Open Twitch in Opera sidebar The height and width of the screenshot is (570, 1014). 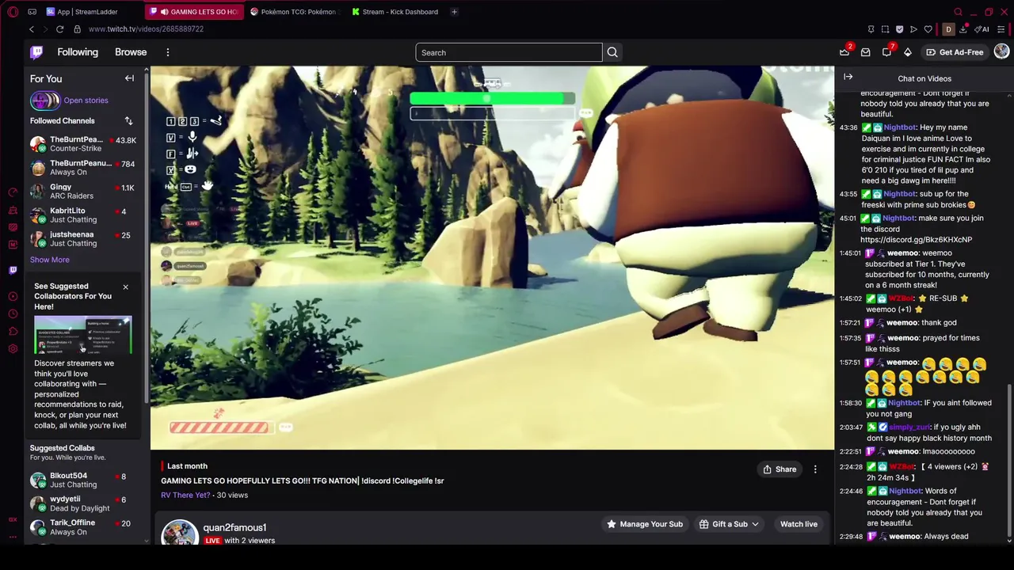point(13,270)
